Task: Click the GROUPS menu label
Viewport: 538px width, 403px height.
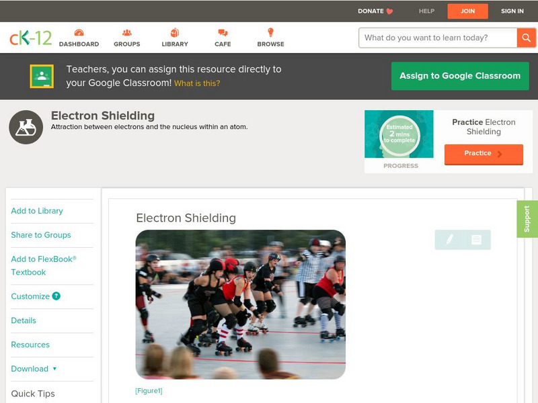Action: click(x=127, y=44)
